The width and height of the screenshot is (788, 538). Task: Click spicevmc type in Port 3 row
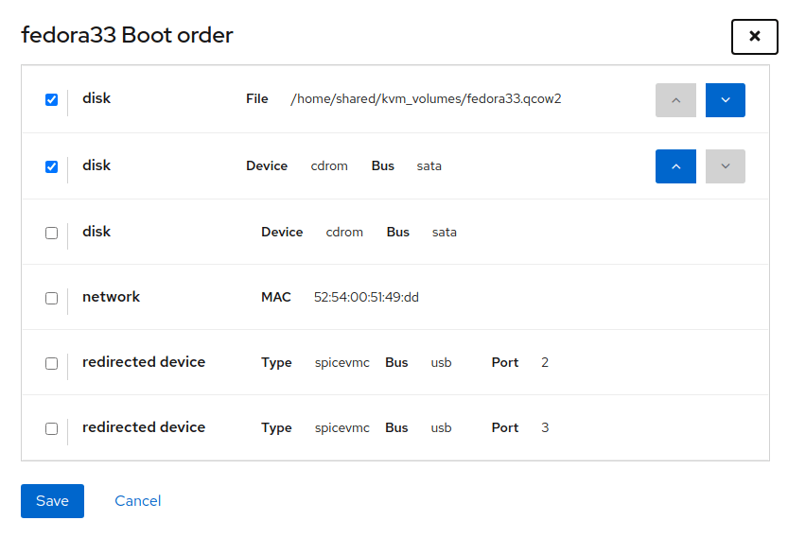[x=342, y=428]
